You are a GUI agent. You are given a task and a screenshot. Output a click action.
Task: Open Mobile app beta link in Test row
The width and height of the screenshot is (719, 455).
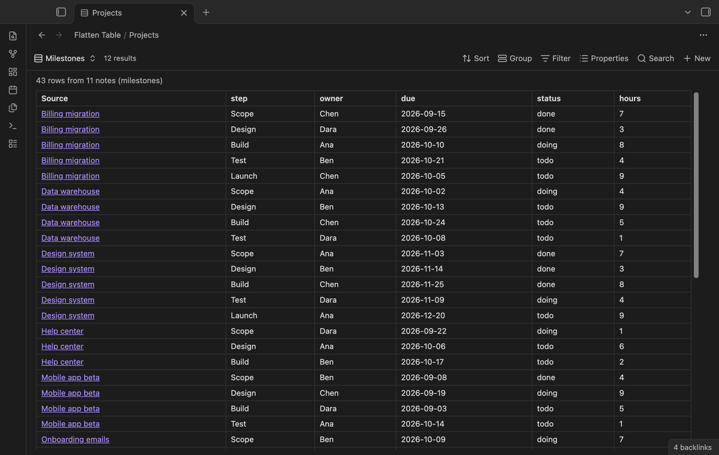pyautogui.click(x=70, y=424)
